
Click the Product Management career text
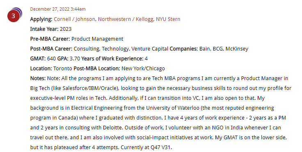97,39
